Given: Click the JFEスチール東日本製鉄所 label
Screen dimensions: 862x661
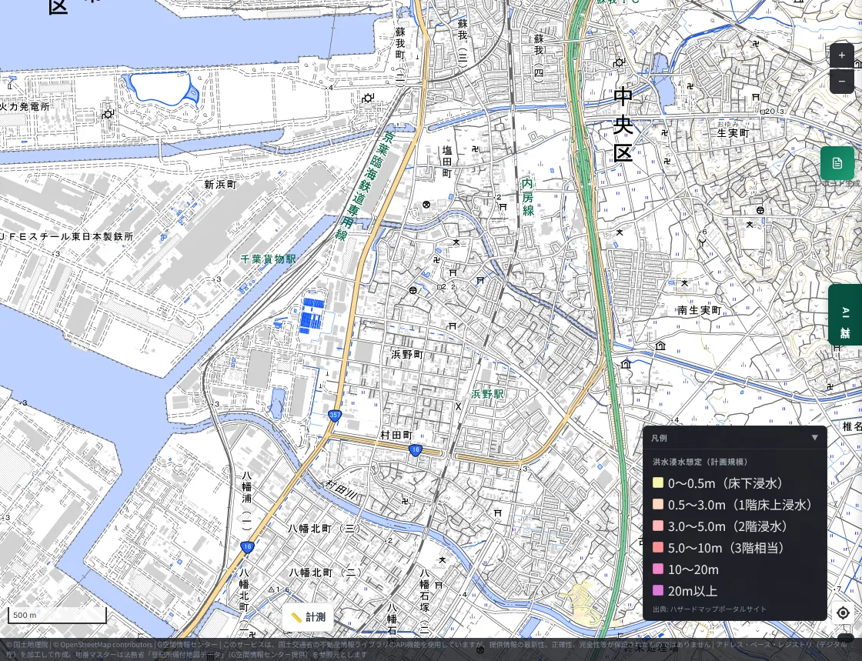Looking at the screenshot, I should tap(66, 237).
